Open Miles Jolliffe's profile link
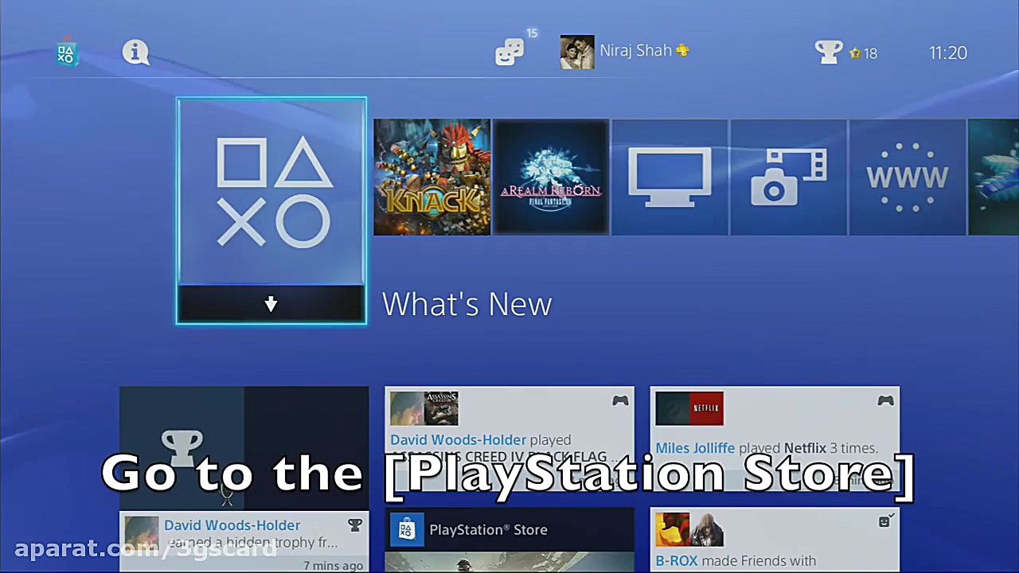1019x573 pixels. 695,448
